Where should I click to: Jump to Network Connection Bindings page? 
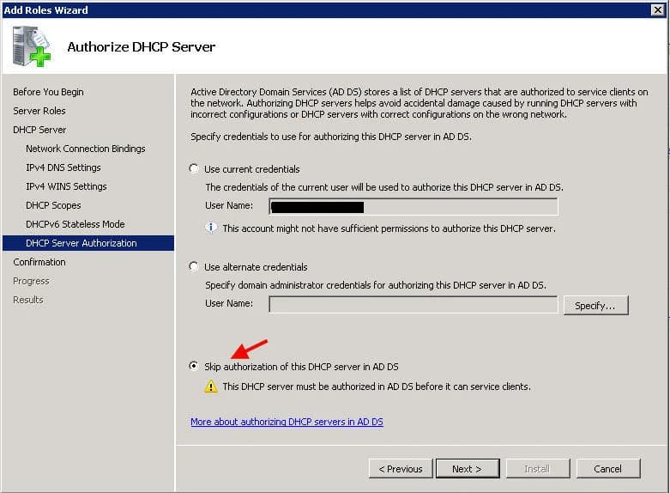86,149
